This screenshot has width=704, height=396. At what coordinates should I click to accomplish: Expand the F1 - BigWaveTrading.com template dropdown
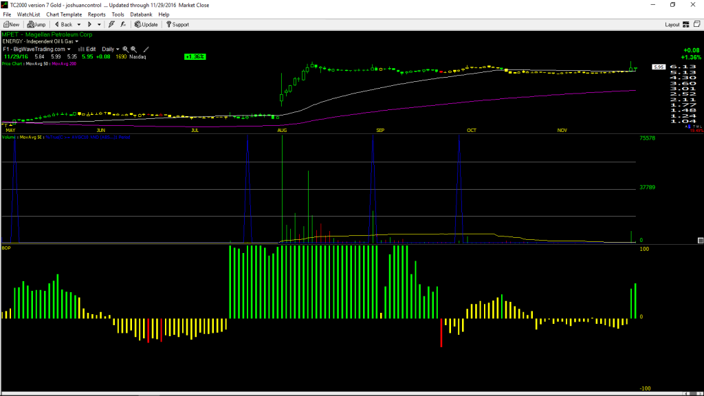click(x=37, y=49)
